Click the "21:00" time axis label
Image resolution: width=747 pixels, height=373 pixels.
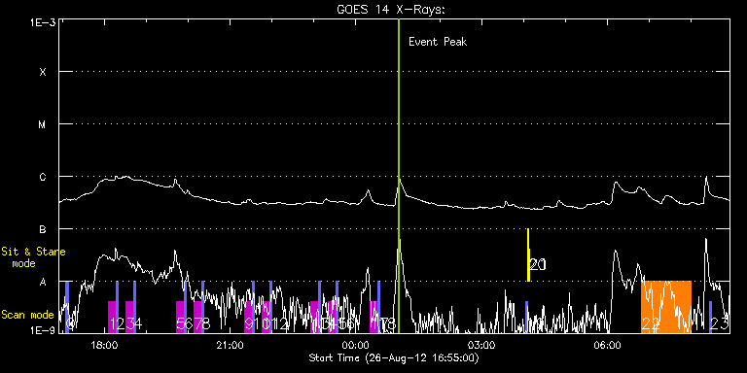[231, 344]
